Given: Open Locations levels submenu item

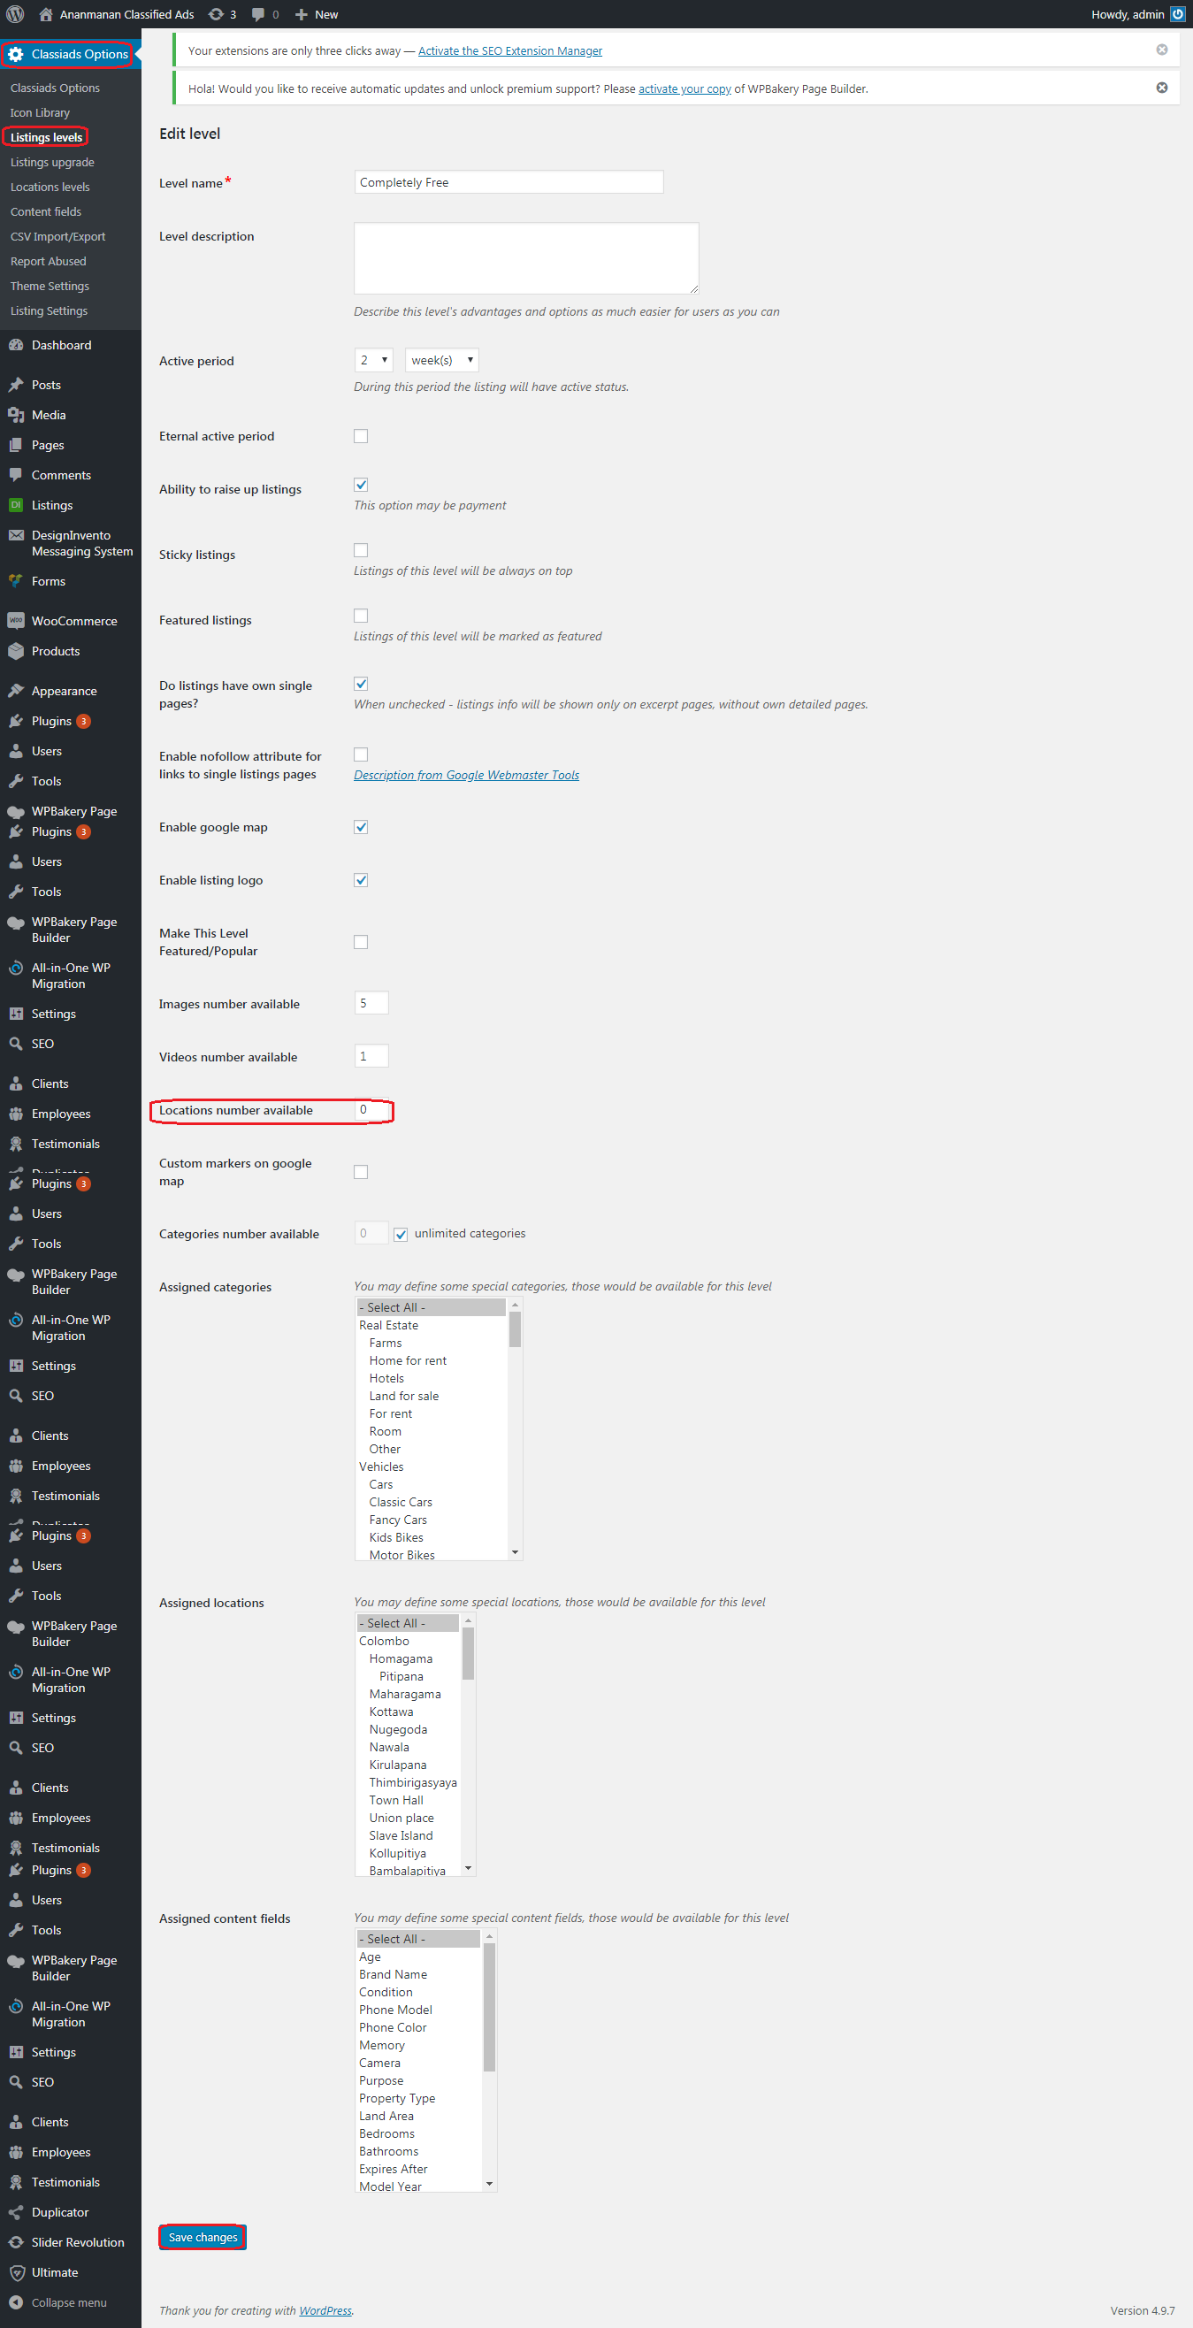Looking at the screenshot, I should (50, 188).
